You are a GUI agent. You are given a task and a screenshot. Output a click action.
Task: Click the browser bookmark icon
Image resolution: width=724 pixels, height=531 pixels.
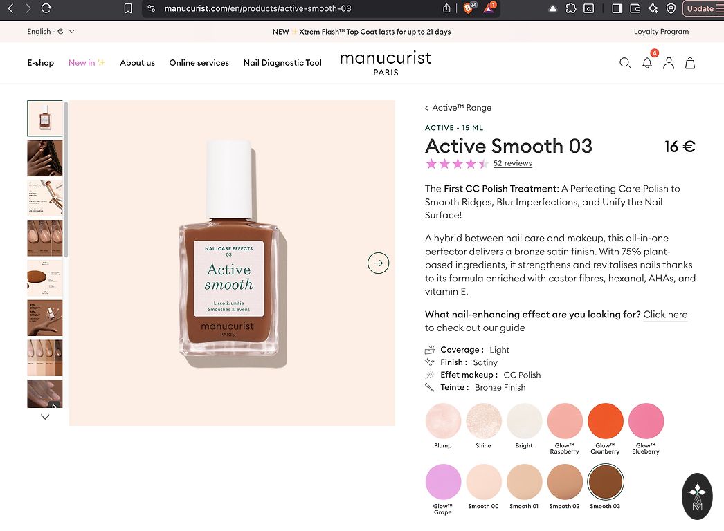(x=128, y=8)
